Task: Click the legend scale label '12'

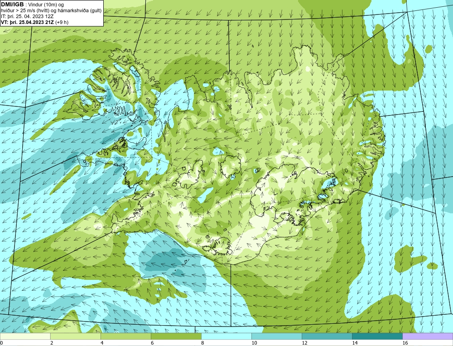Action: [304, 343]
